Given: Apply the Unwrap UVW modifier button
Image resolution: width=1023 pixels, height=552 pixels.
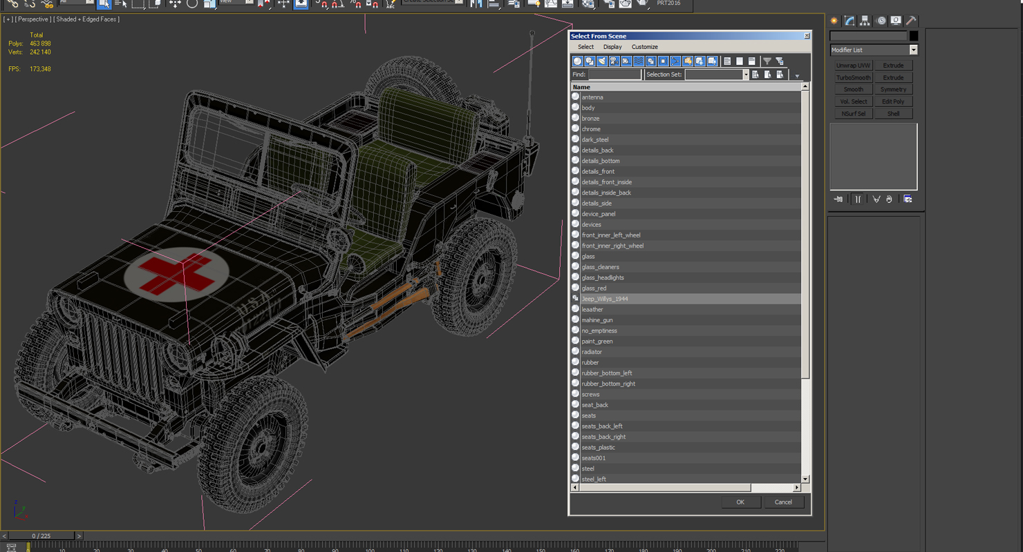Looking at the screenshot, I should (x=854, y=66).
